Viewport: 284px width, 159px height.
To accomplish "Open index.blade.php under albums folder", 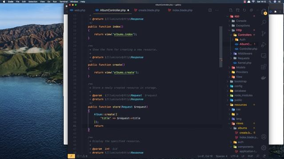I will [248, 137].
